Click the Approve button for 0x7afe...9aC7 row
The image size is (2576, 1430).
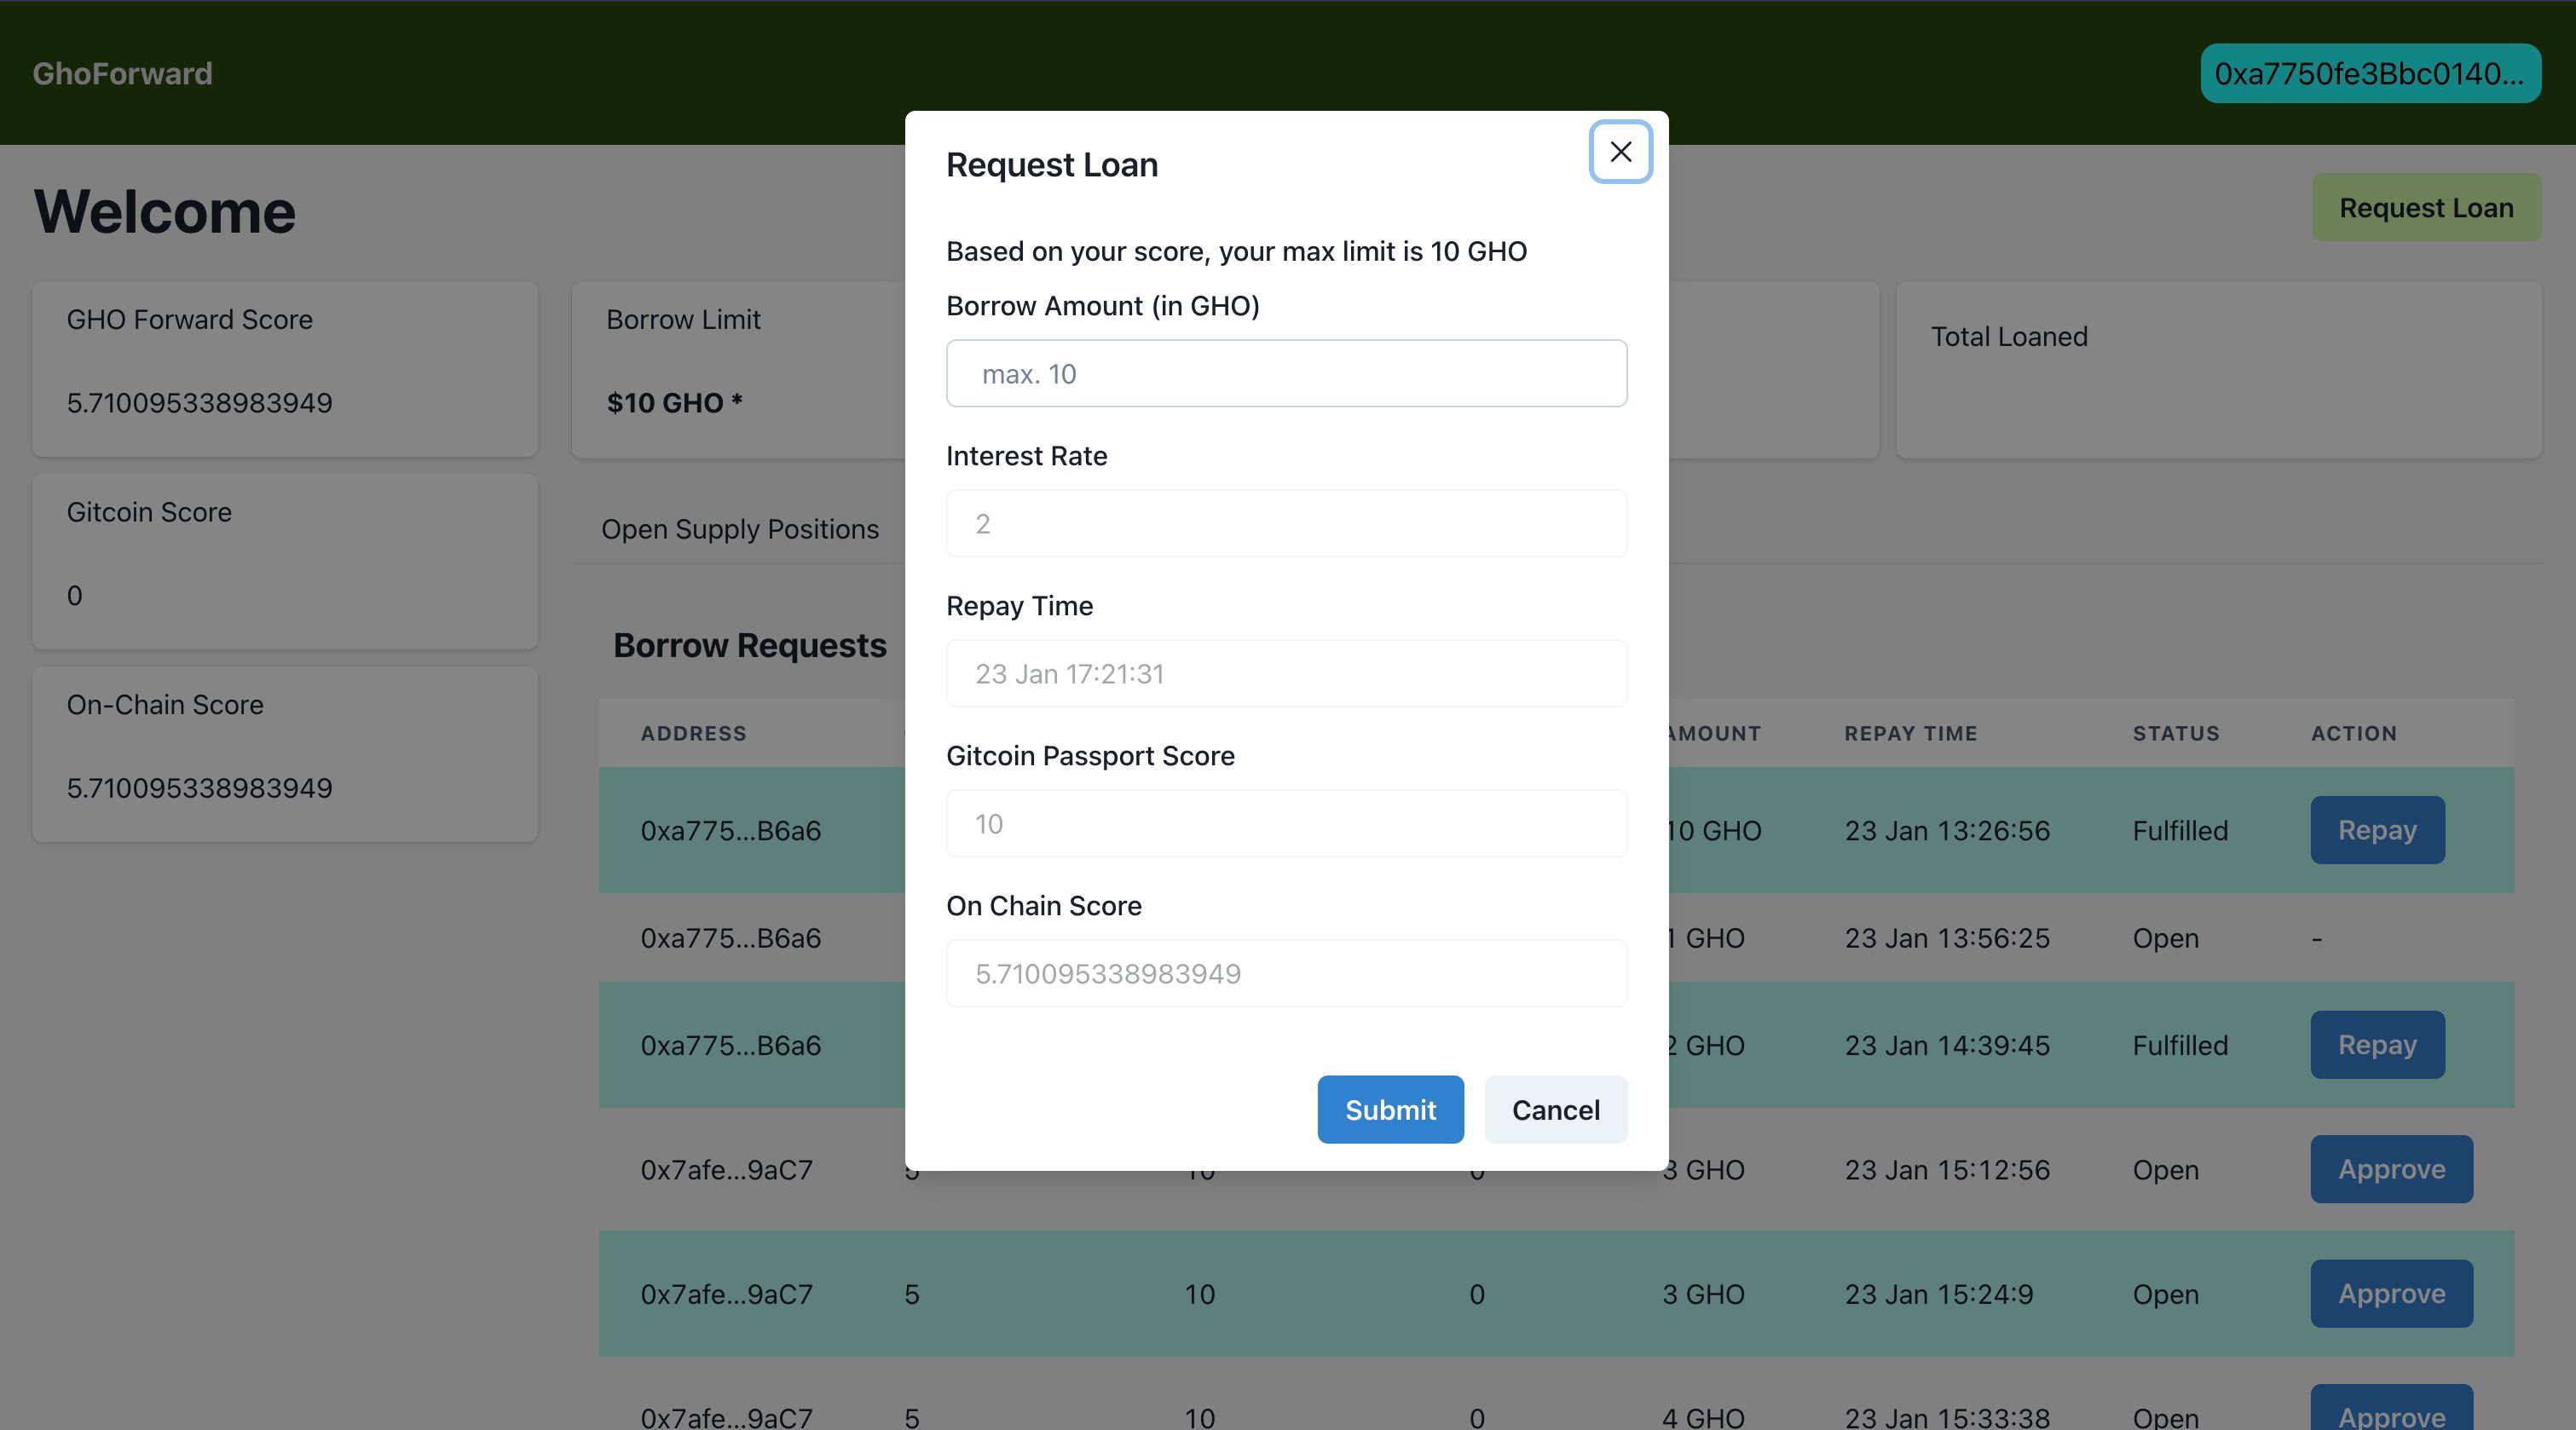[2391, 1168]
